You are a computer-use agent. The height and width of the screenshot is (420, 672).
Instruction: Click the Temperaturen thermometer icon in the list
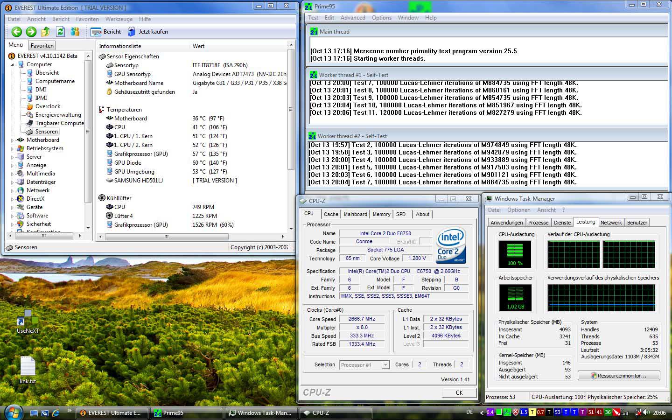tap(102, 110)
